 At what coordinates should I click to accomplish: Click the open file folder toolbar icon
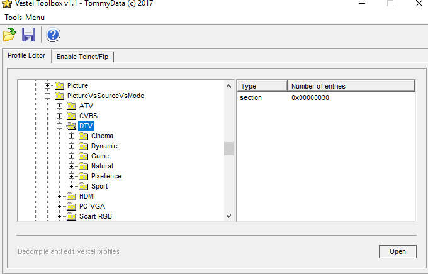pos(9,35)
